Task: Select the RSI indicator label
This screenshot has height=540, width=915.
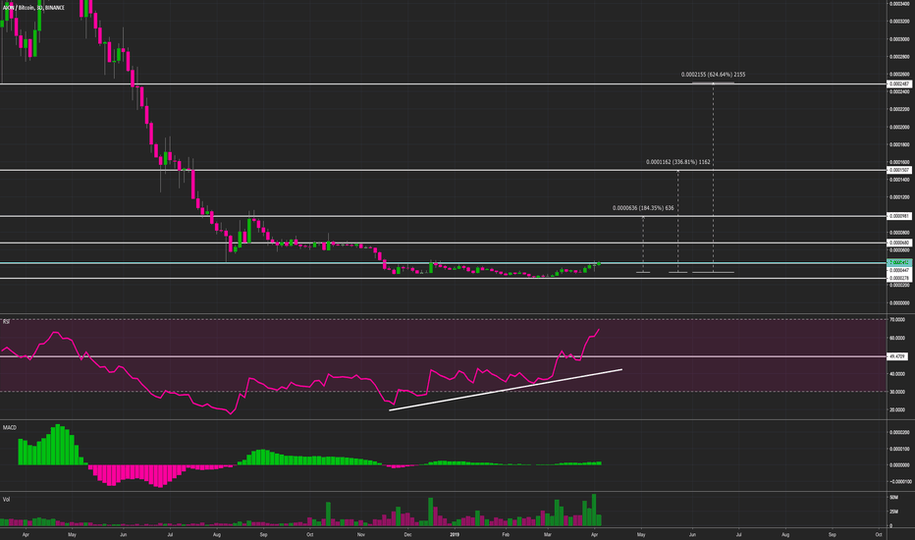Action: pos(7,322)
